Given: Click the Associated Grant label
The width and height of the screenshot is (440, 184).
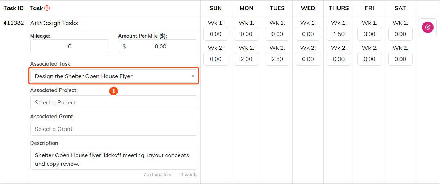Looking at the screenshot, I should tap(51, 117).
